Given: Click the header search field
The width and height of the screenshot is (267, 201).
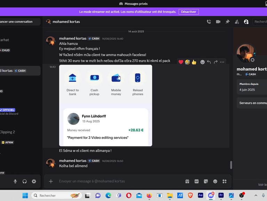Looking at the screenshot, I should click(260, 22).
